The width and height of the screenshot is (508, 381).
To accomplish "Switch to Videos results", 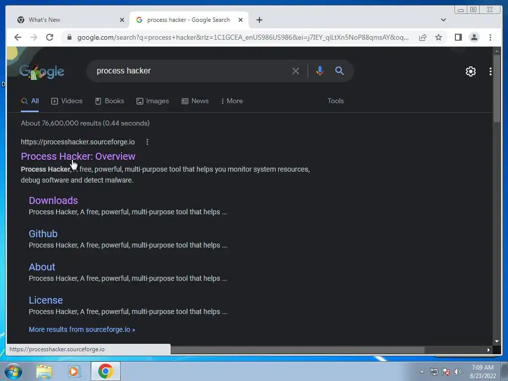I will [67, 101].
